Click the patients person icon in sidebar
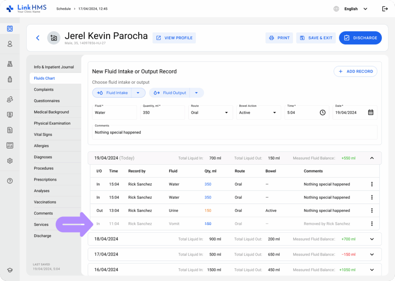 [10, 44]
